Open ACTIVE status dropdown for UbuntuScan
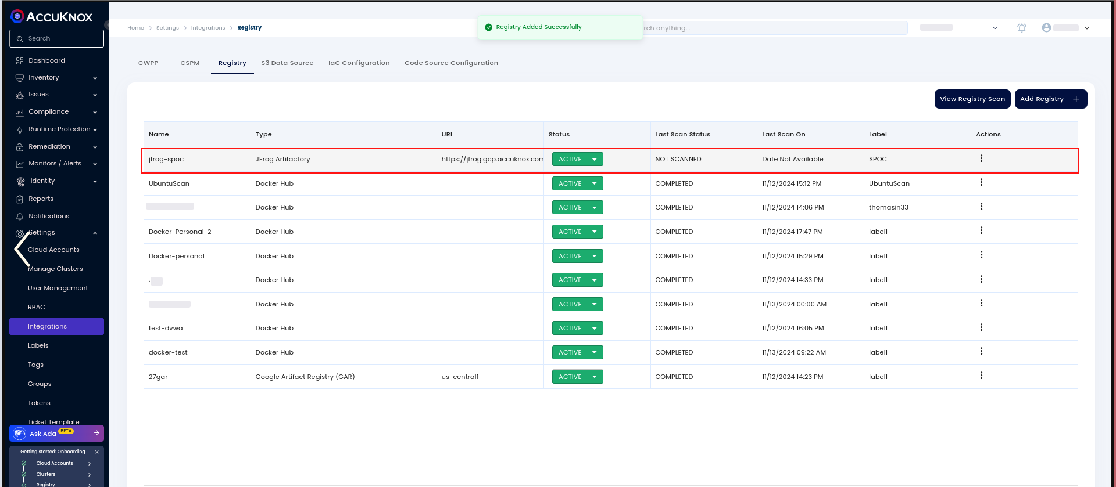 pyautogui.click(x=577, y=183)
